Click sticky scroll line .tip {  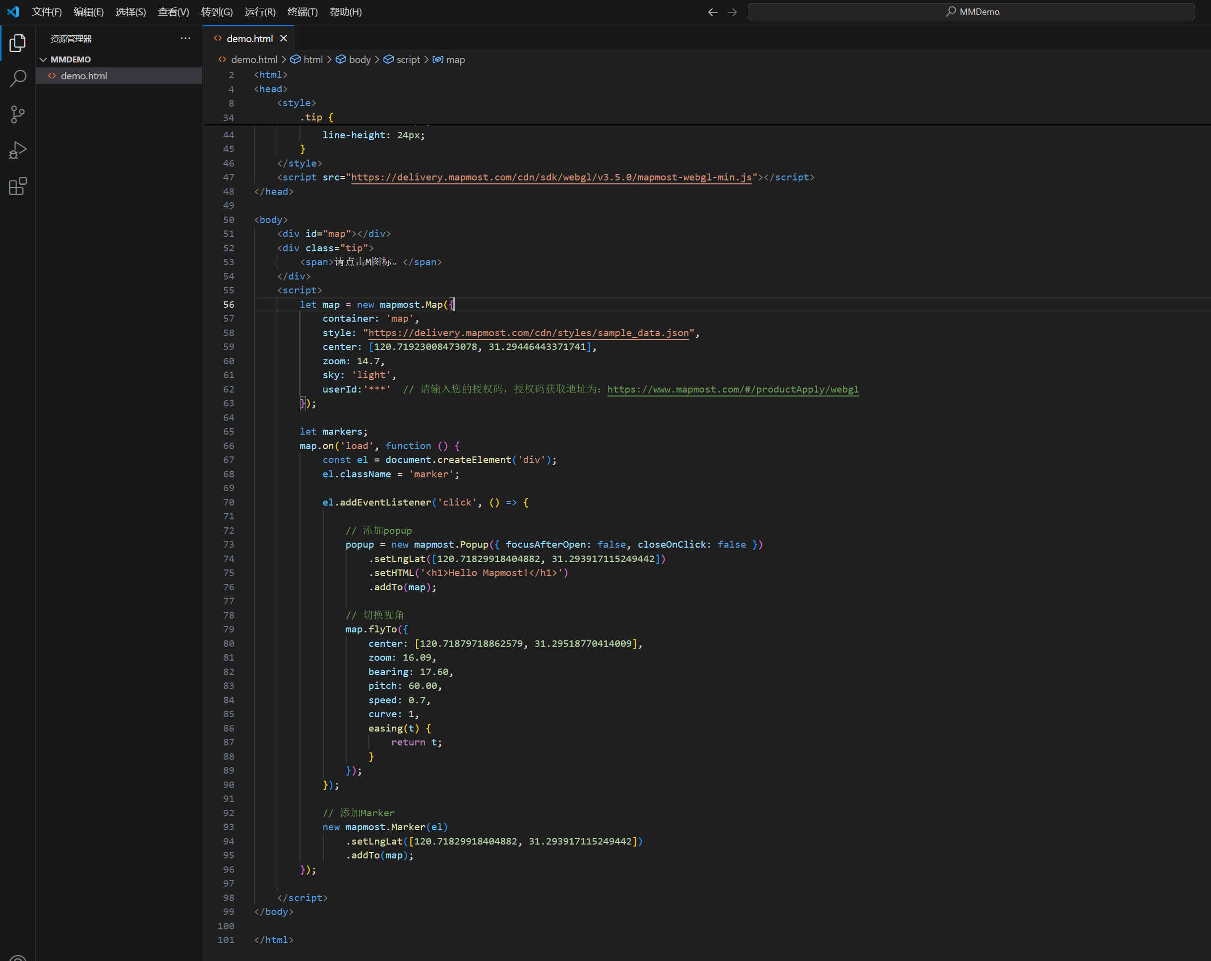(x=317, y=117)
